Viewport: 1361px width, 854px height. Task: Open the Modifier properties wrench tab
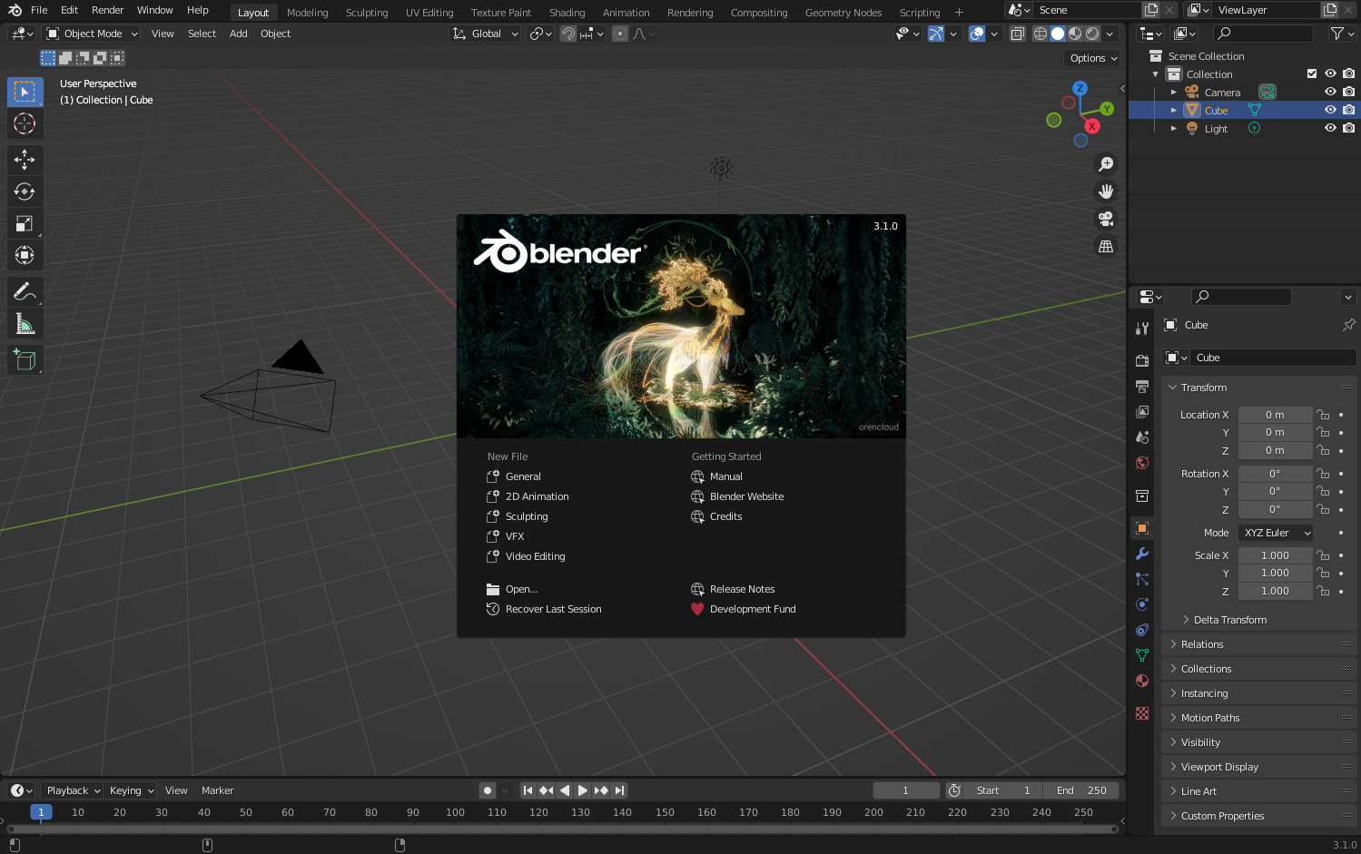pyautogui.click(x=1142, y=554)
